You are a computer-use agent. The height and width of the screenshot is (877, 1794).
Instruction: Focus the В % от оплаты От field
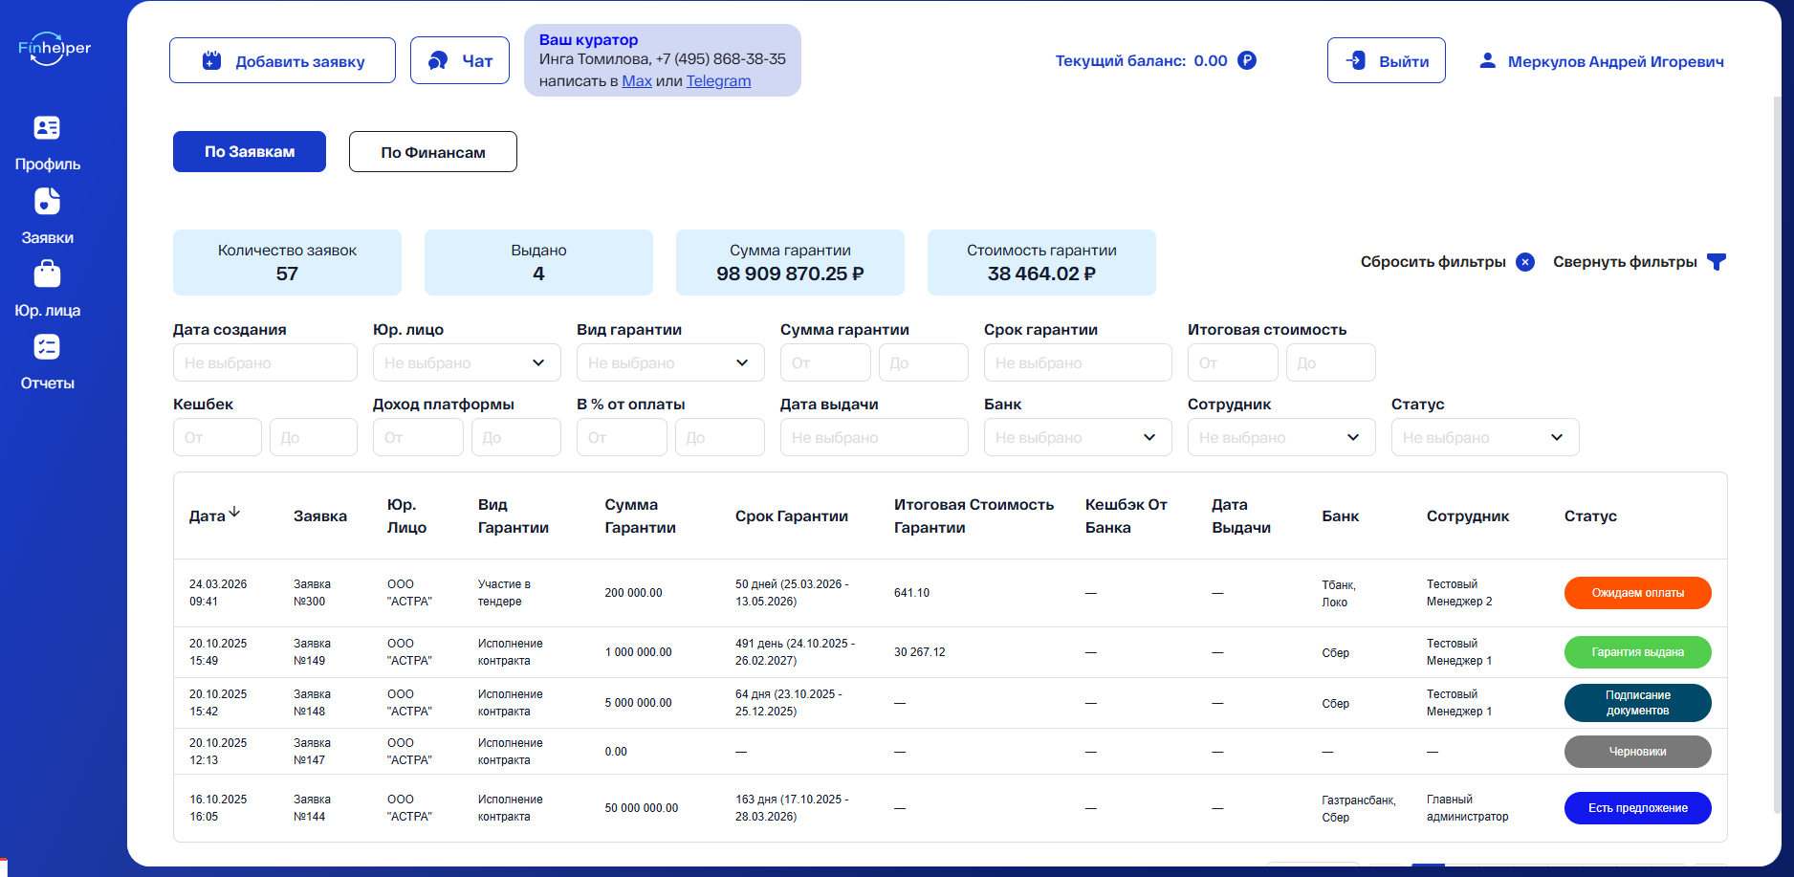tap(622, 437)
